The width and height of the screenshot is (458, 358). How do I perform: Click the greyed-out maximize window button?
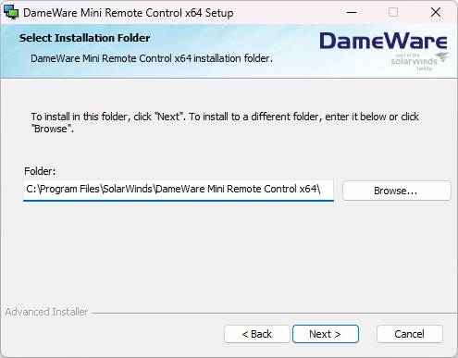pos(393,13)
